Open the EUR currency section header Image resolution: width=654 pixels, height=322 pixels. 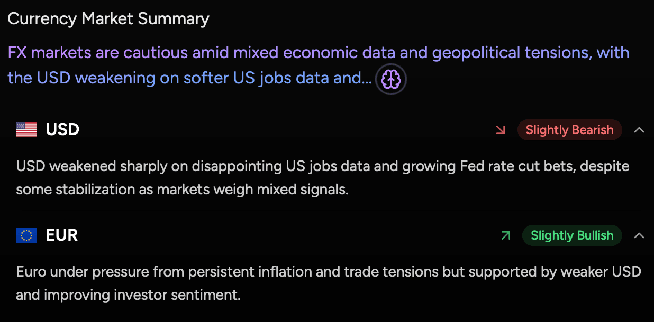[61, 235]
